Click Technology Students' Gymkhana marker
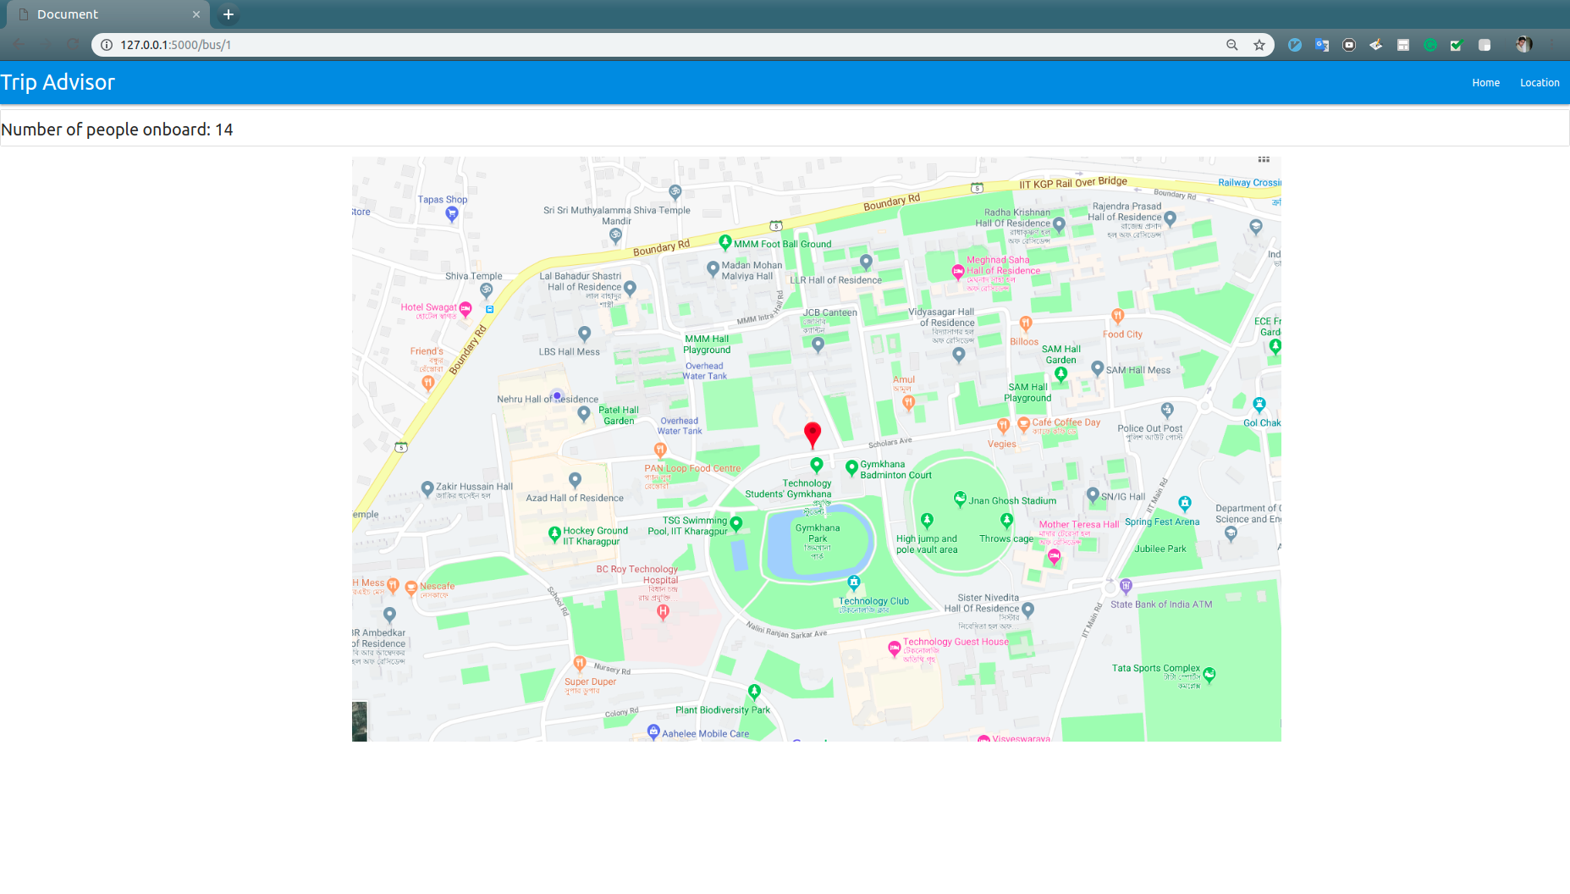 [817, 465]
